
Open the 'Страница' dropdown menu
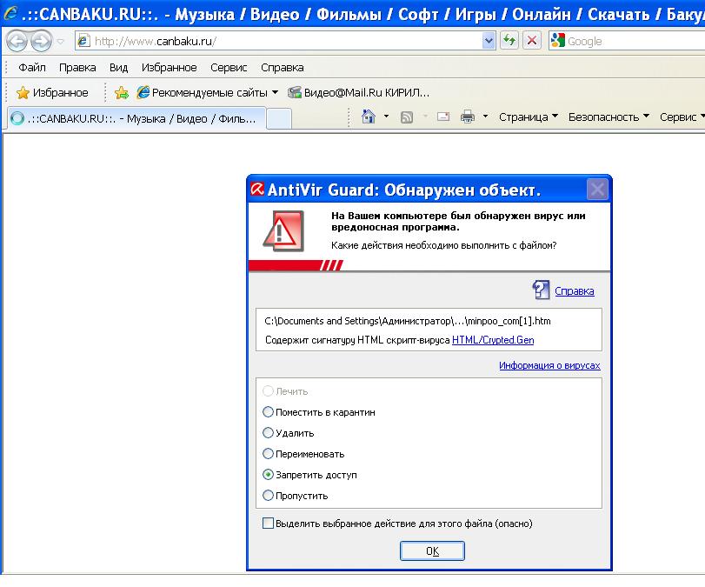528,117
